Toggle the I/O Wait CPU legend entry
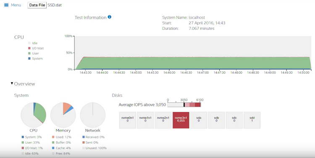This screenshot has height=158, width=315. click(36, 48)
